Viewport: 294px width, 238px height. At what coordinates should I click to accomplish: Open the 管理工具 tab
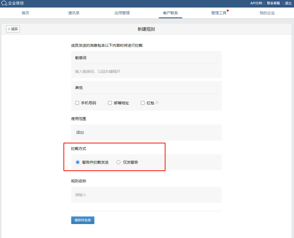tap(219, 13)
